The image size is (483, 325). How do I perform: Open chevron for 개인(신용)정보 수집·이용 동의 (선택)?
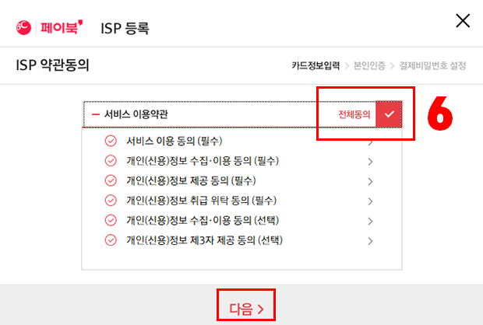coord(370,221)
